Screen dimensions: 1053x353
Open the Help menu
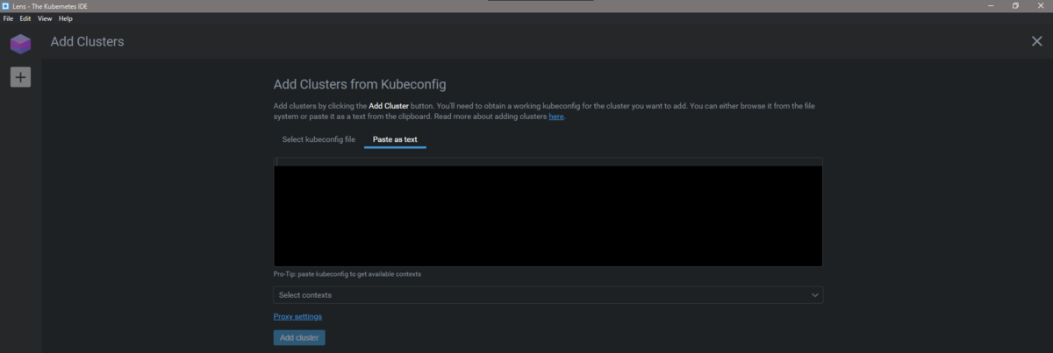[x=66, y=18]
